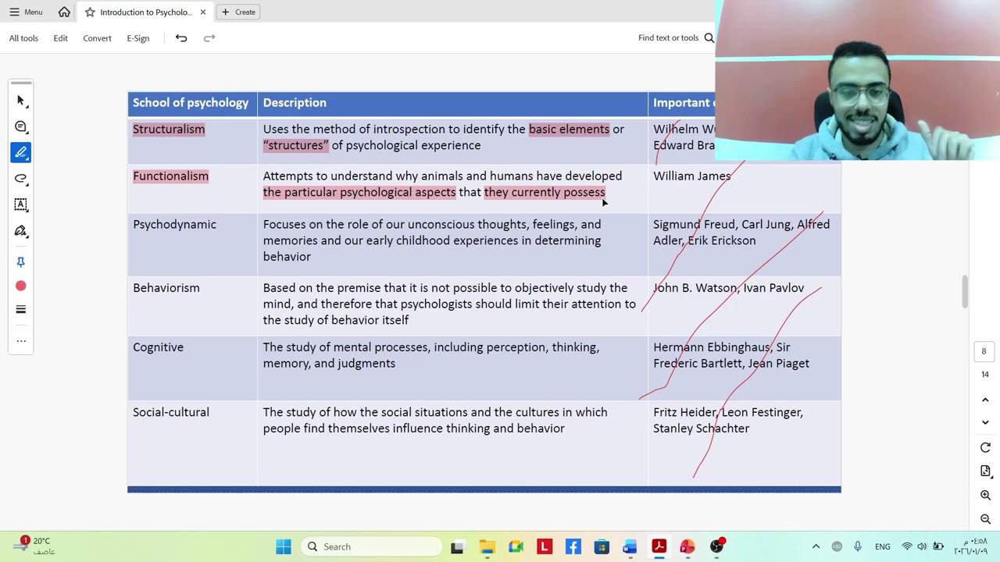Viewport: 1000px width, 562px height.
Task: Open Adobe Acrobat from the taskbar
Action: coord(659,546)
